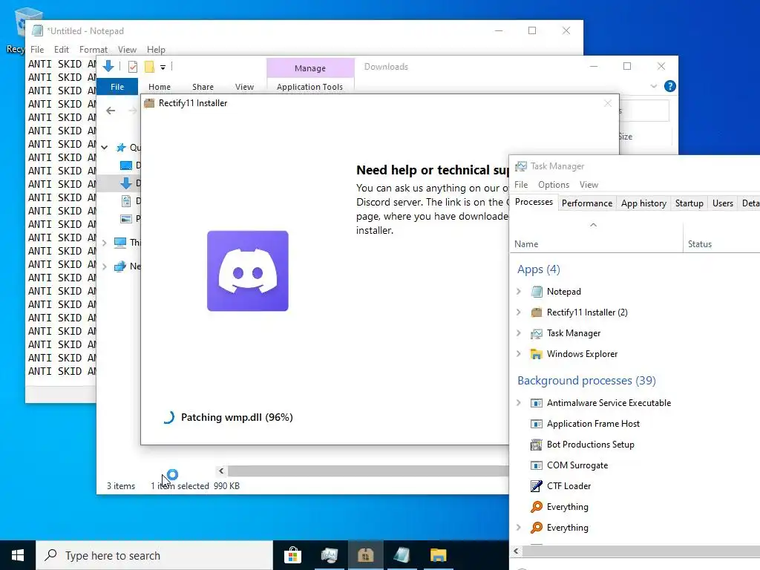
Task: Click the blue File tab in Explorer
Action: coord(117,87)
